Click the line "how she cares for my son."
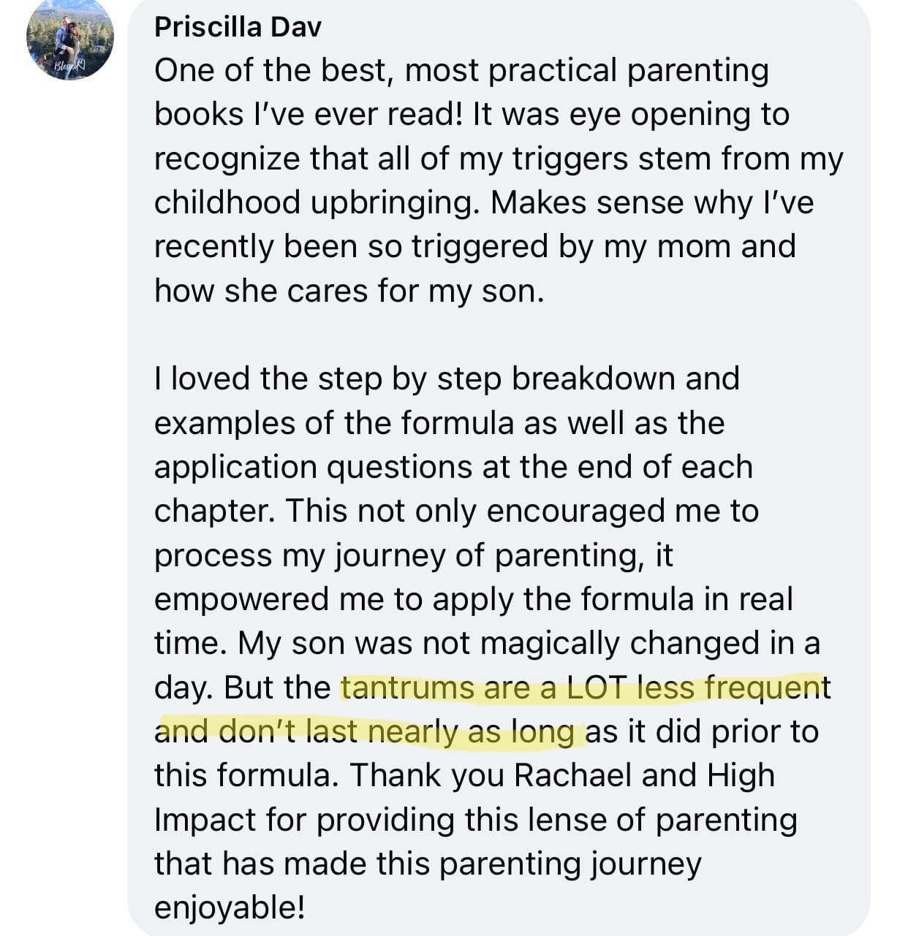Viewport: 908px width, 936px height. (x=349, y=291)
